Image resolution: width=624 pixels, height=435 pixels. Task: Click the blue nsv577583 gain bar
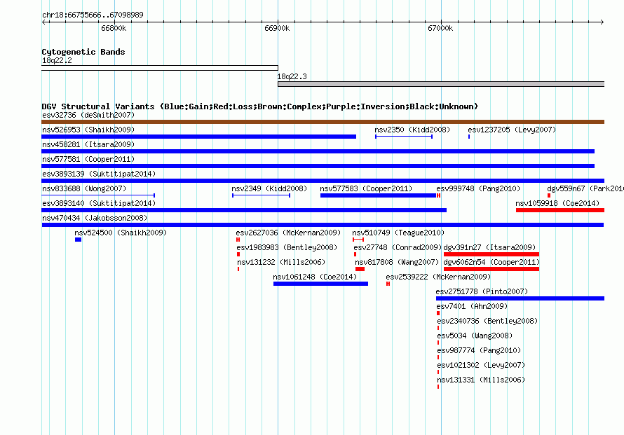point(378,195)
